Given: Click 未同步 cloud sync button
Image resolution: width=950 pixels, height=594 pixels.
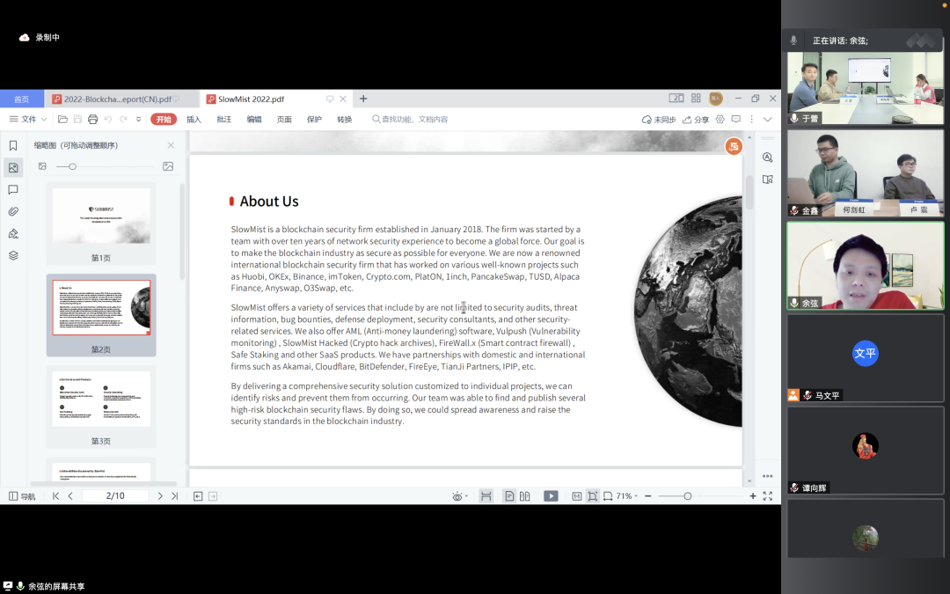Looking at the screenshot, I should [659, 120].
